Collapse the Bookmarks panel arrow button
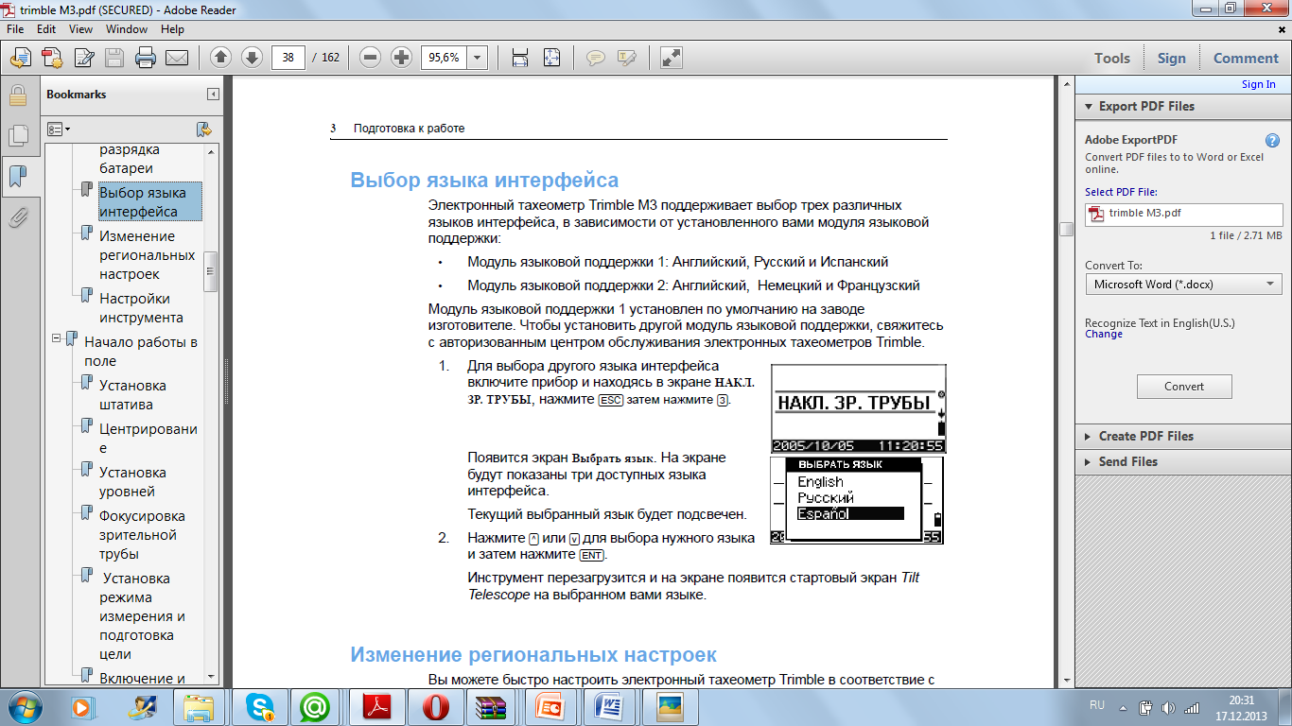 [214, 95]
